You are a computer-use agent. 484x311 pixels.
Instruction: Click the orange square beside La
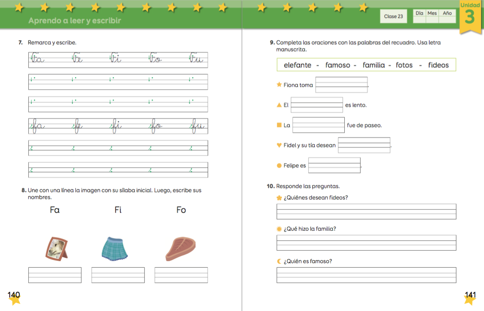[279, 125]
